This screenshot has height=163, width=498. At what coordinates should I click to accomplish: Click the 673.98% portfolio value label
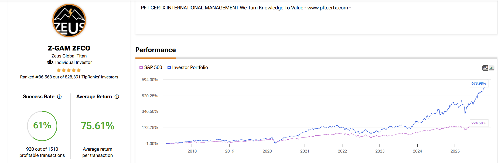tap(479, 84)
